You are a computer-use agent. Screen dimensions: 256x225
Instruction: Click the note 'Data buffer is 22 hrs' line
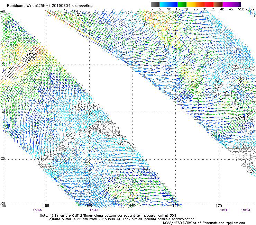coord(122,219)
